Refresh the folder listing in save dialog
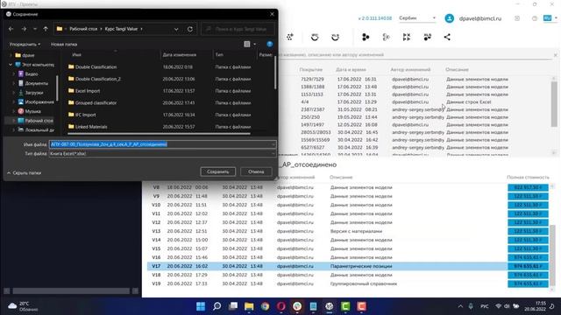Image resolution: width=561 pixels, height=315 pixels. [190, 29]
